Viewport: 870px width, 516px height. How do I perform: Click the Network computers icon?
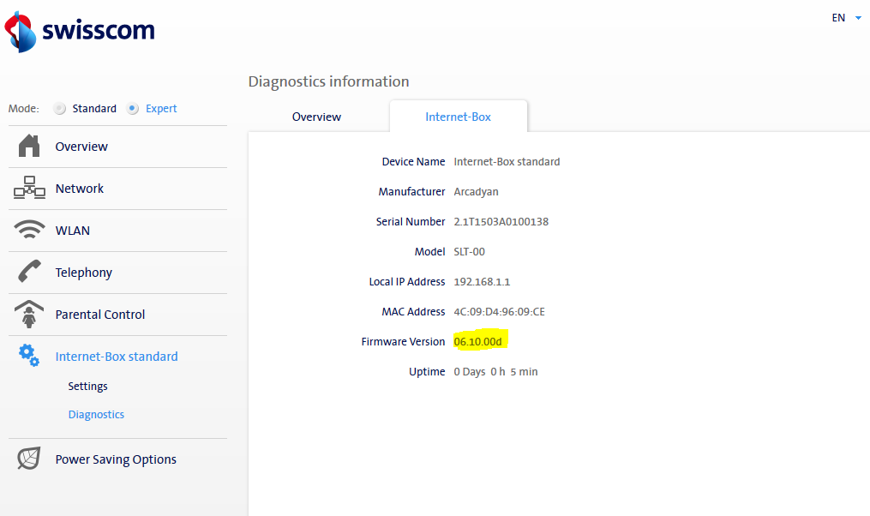(29, 189)
